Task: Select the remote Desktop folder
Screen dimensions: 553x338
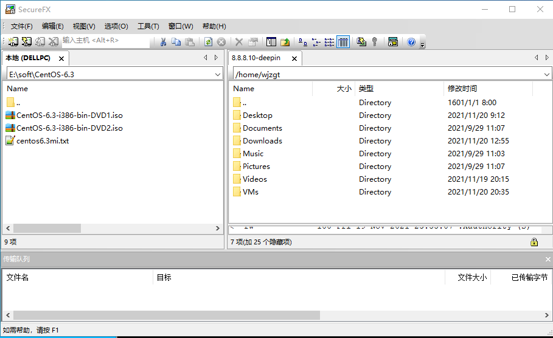Action: pos(252,116)
